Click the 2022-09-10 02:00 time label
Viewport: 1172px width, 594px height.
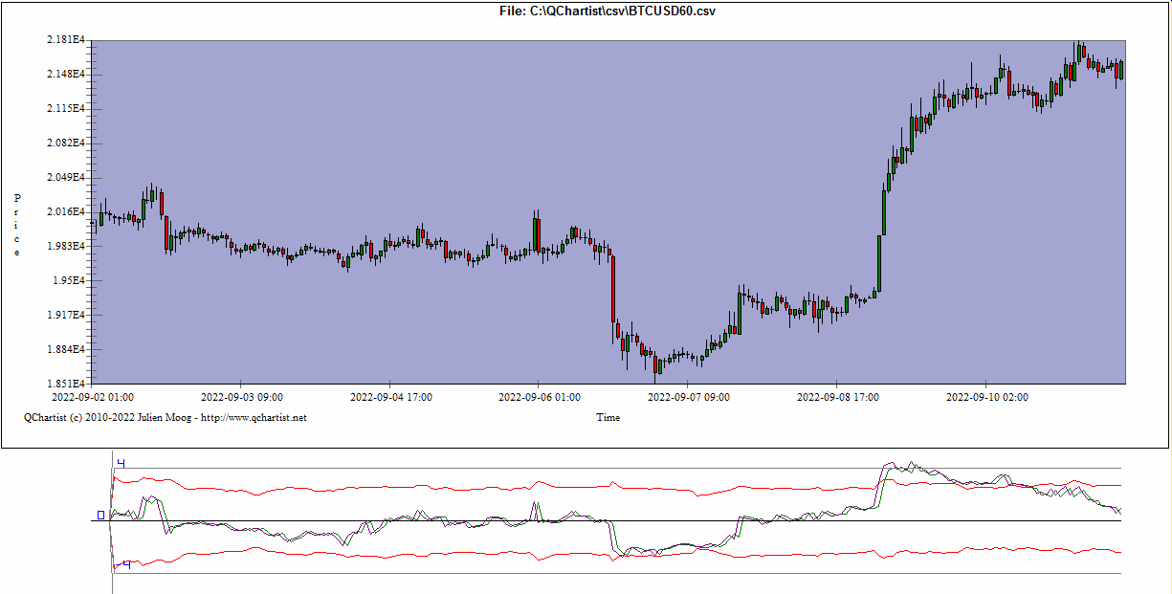tap(987, 396)
